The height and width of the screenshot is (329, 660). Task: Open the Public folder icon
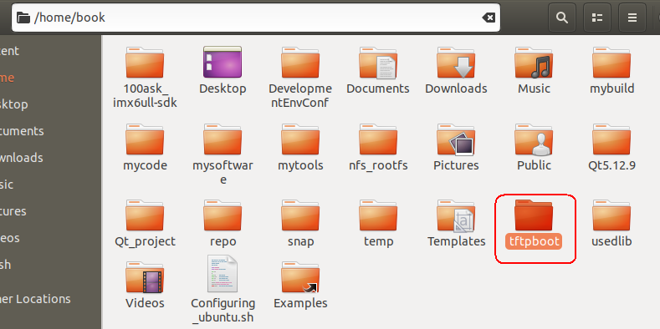(x=534, y=139)
